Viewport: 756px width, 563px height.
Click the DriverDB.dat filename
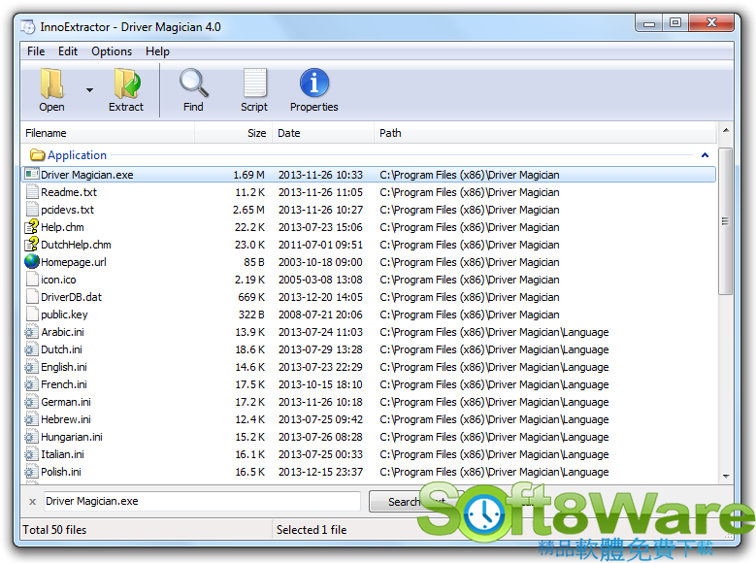72,297
